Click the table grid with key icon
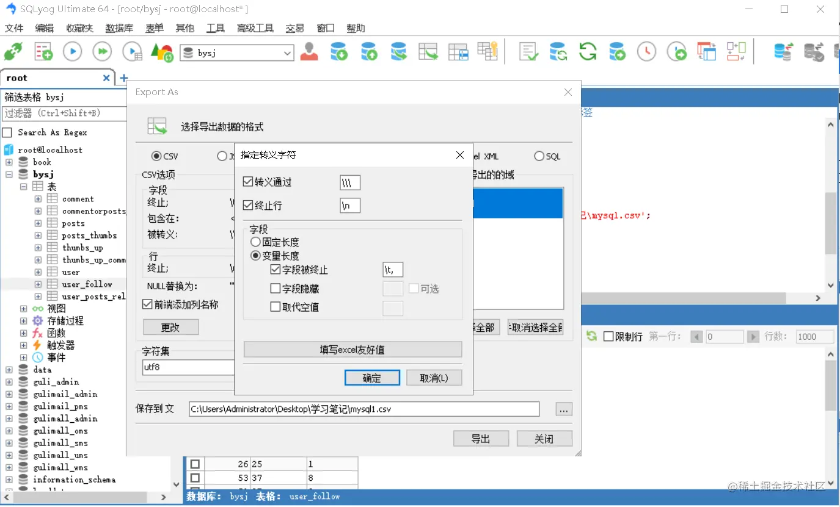The width and height of the screenshot is (840, 507). coord(488,51)
